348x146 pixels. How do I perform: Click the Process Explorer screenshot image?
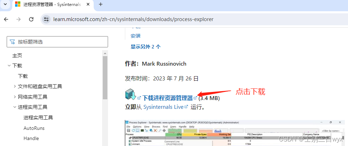[235, 133]
